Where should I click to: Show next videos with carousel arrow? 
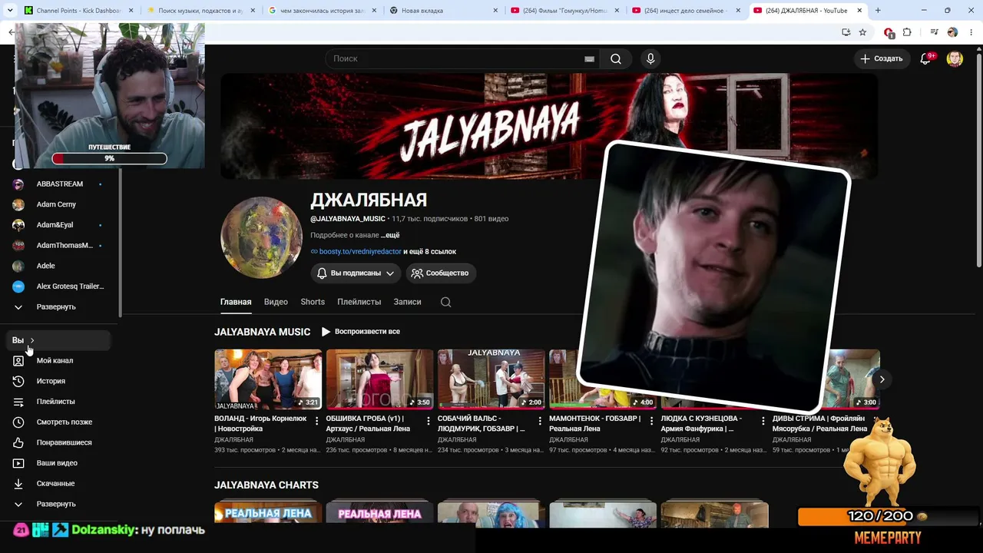click(882, 379)
